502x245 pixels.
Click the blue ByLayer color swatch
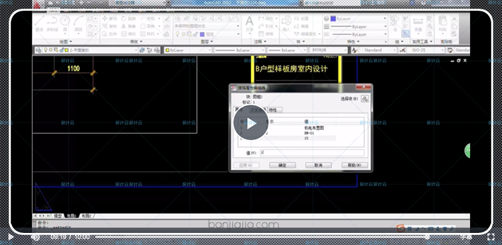[333, 19]
